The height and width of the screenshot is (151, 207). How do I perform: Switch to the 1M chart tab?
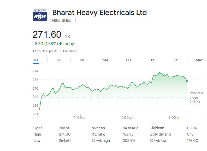click(82, 60)
